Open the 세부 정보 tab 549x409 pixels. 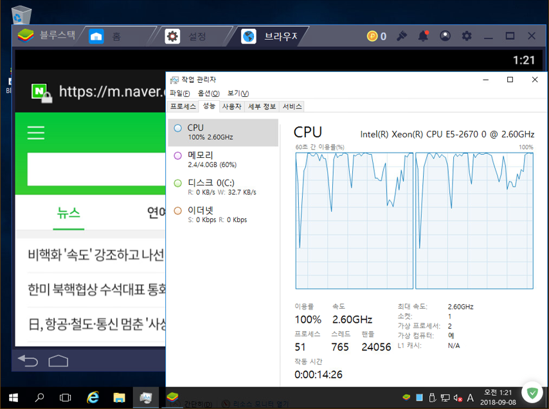pyautogui.click(x=262, y=107)
